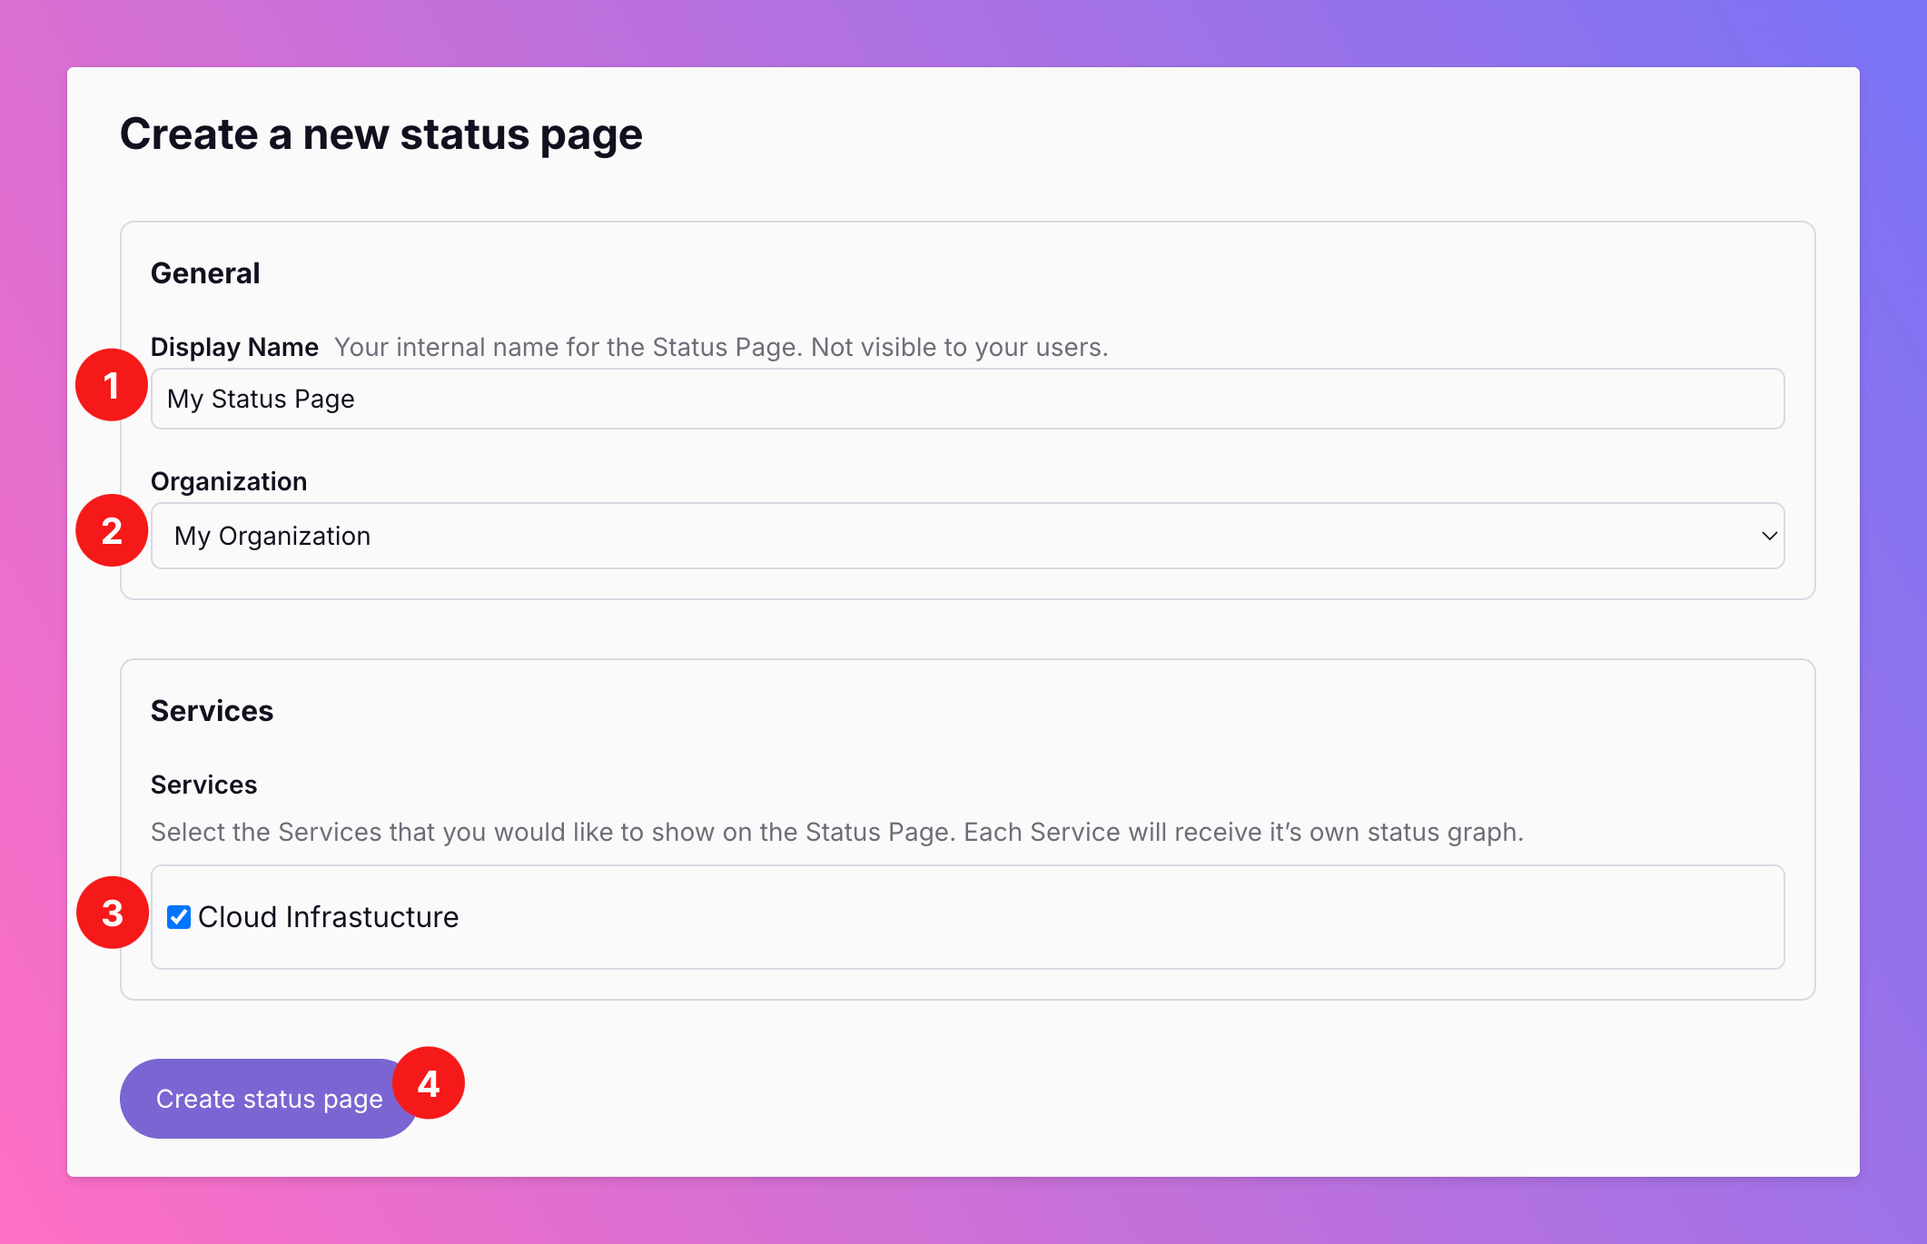Click the My Status Page text
This screenshot has height=1244, width=1927.
261,399
